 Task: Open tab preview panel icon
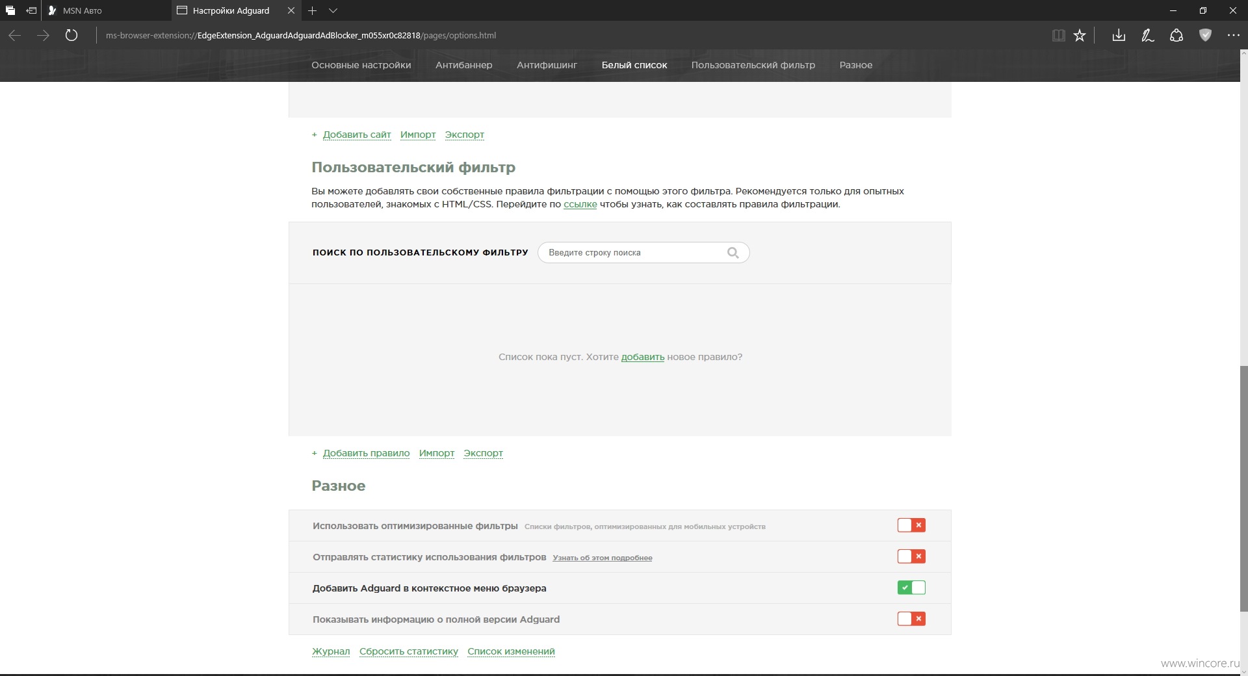tap(10, 10)
